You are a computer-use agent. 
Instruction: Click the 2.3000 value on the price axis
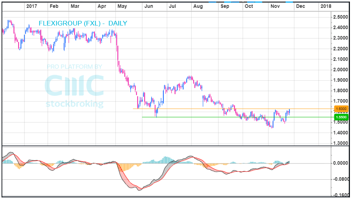tap(341, 38)
